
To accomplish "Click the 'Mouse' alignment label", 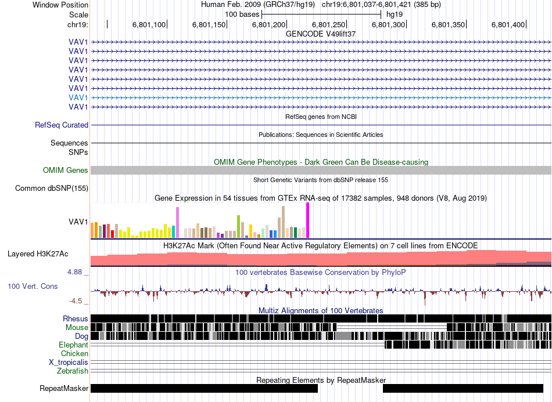I will tap(77, 328).
